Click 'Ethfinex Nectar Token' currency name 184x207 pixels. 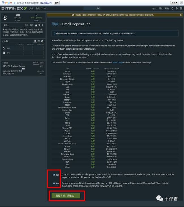tap(67, 108)
